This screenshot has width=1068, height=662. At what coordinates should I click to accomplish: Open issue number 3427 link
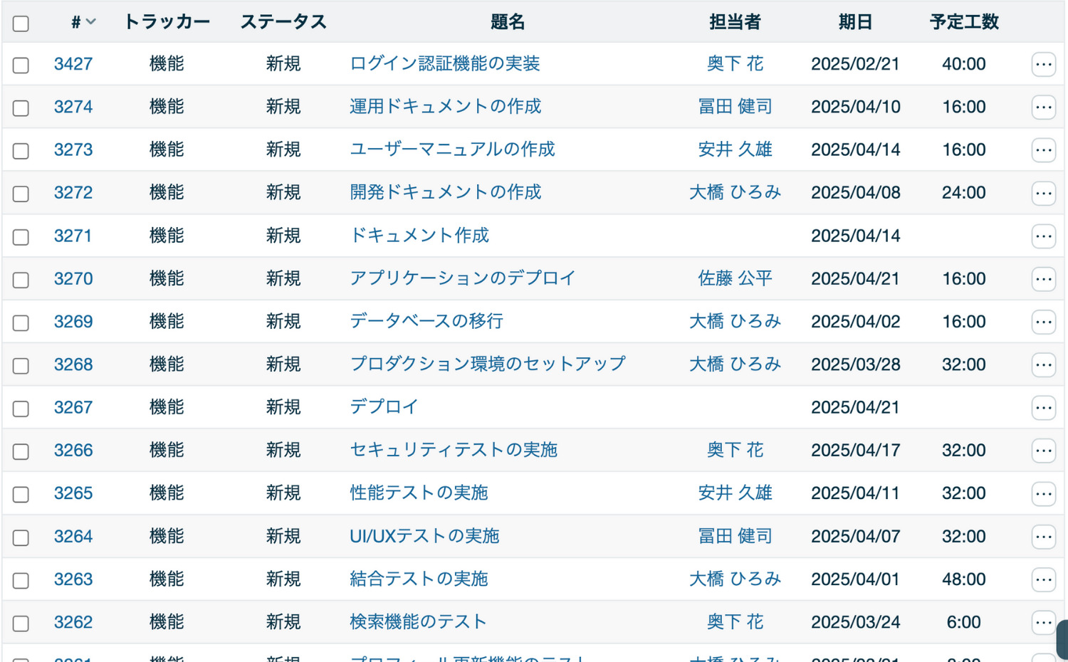tap(73, 64)
